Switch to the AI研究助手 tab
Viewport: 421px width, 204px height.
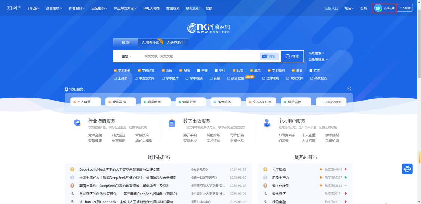tap(176, 43)
